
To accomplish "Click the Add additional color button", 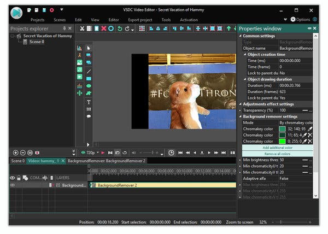I will pos(277,148).
